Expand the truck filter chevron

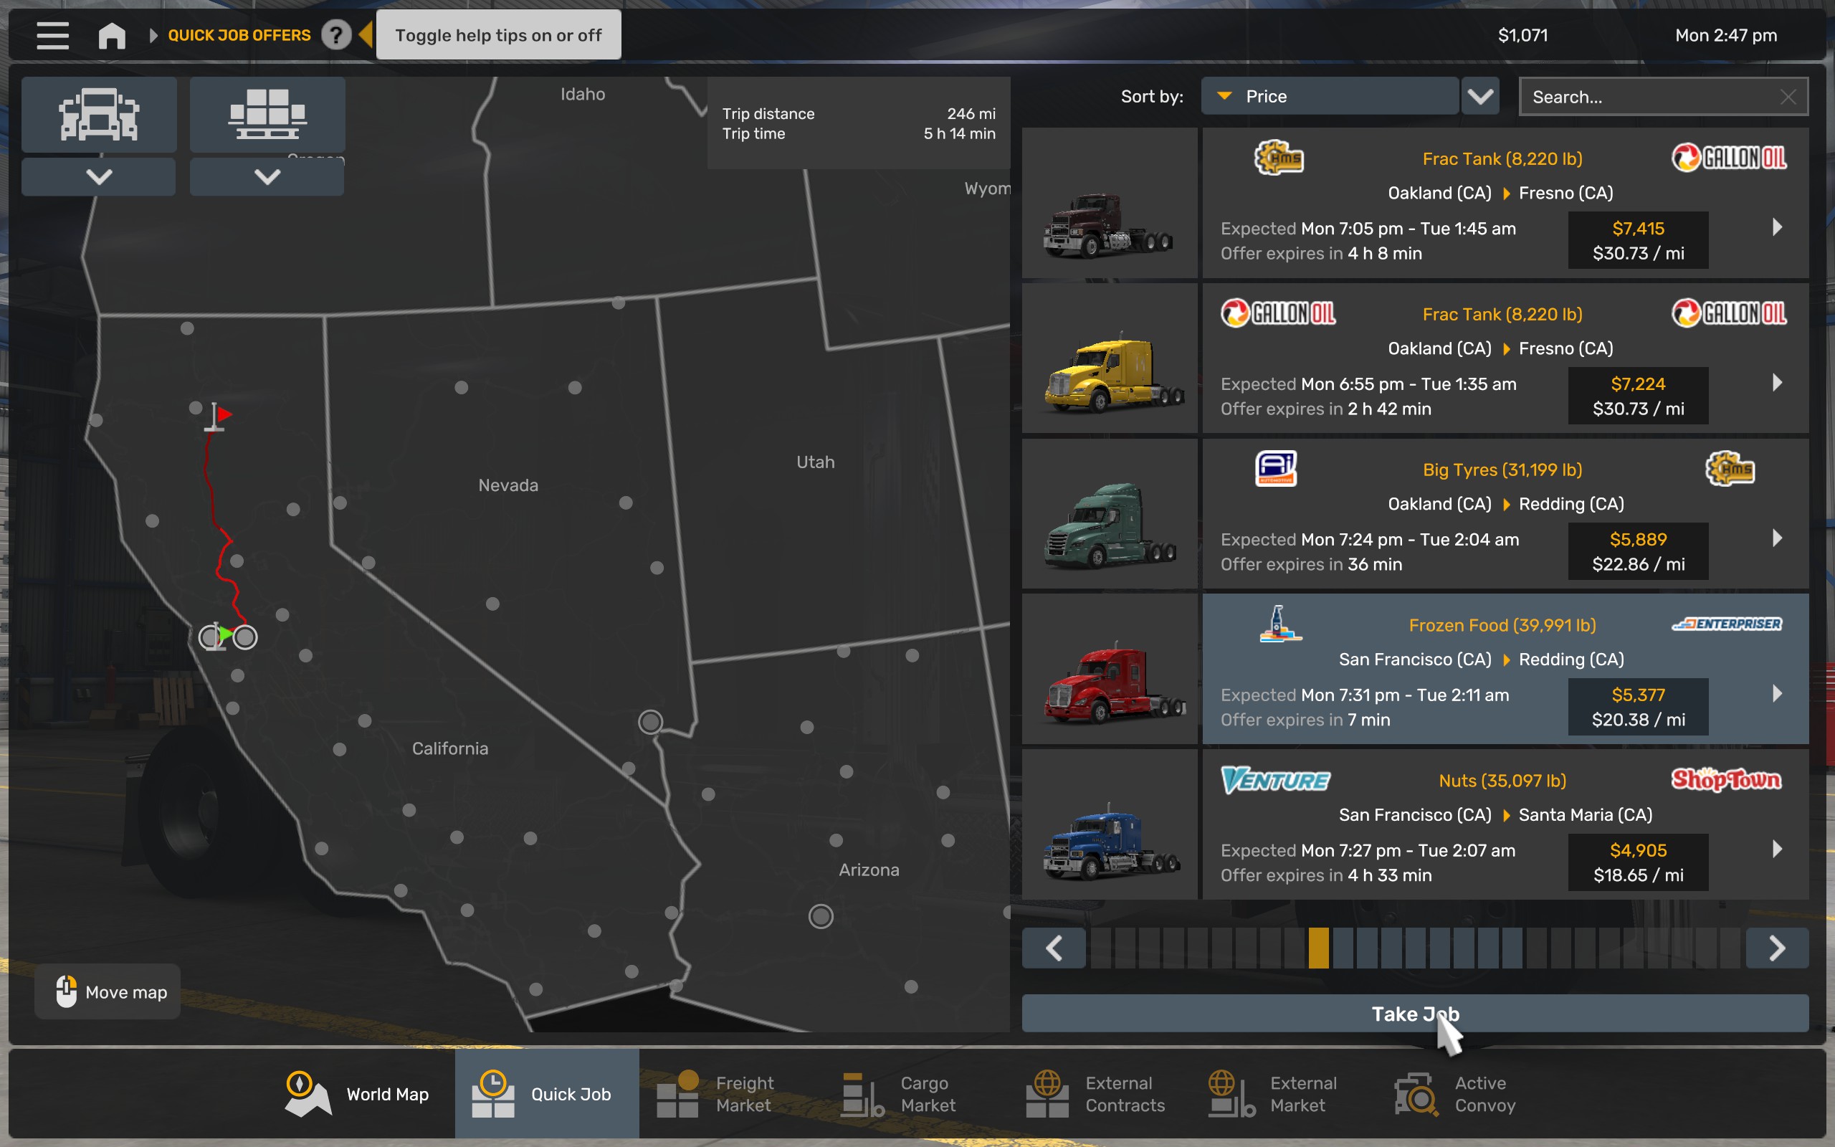(x=100, y=177)
